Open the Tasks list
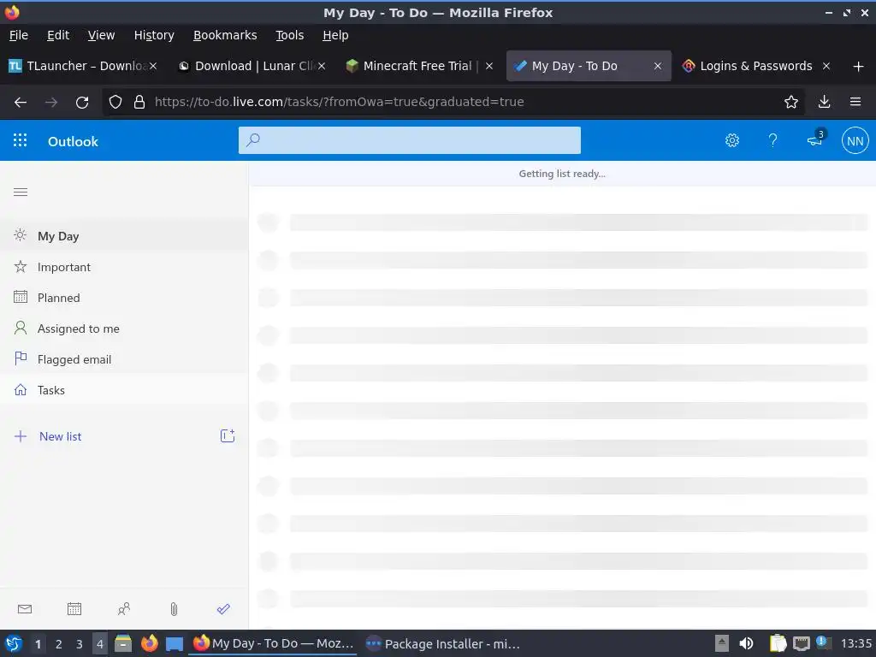The width and height of the screenshot is (876, 657). coord(124,390)
